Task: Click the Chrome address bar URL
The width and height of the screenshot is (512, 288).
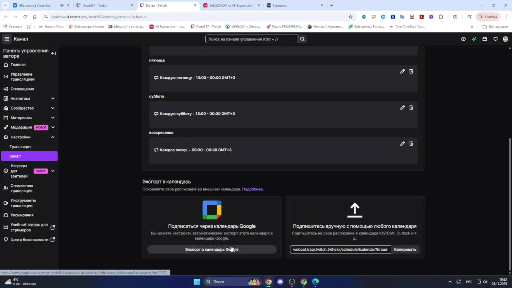Action: [99, 17]
